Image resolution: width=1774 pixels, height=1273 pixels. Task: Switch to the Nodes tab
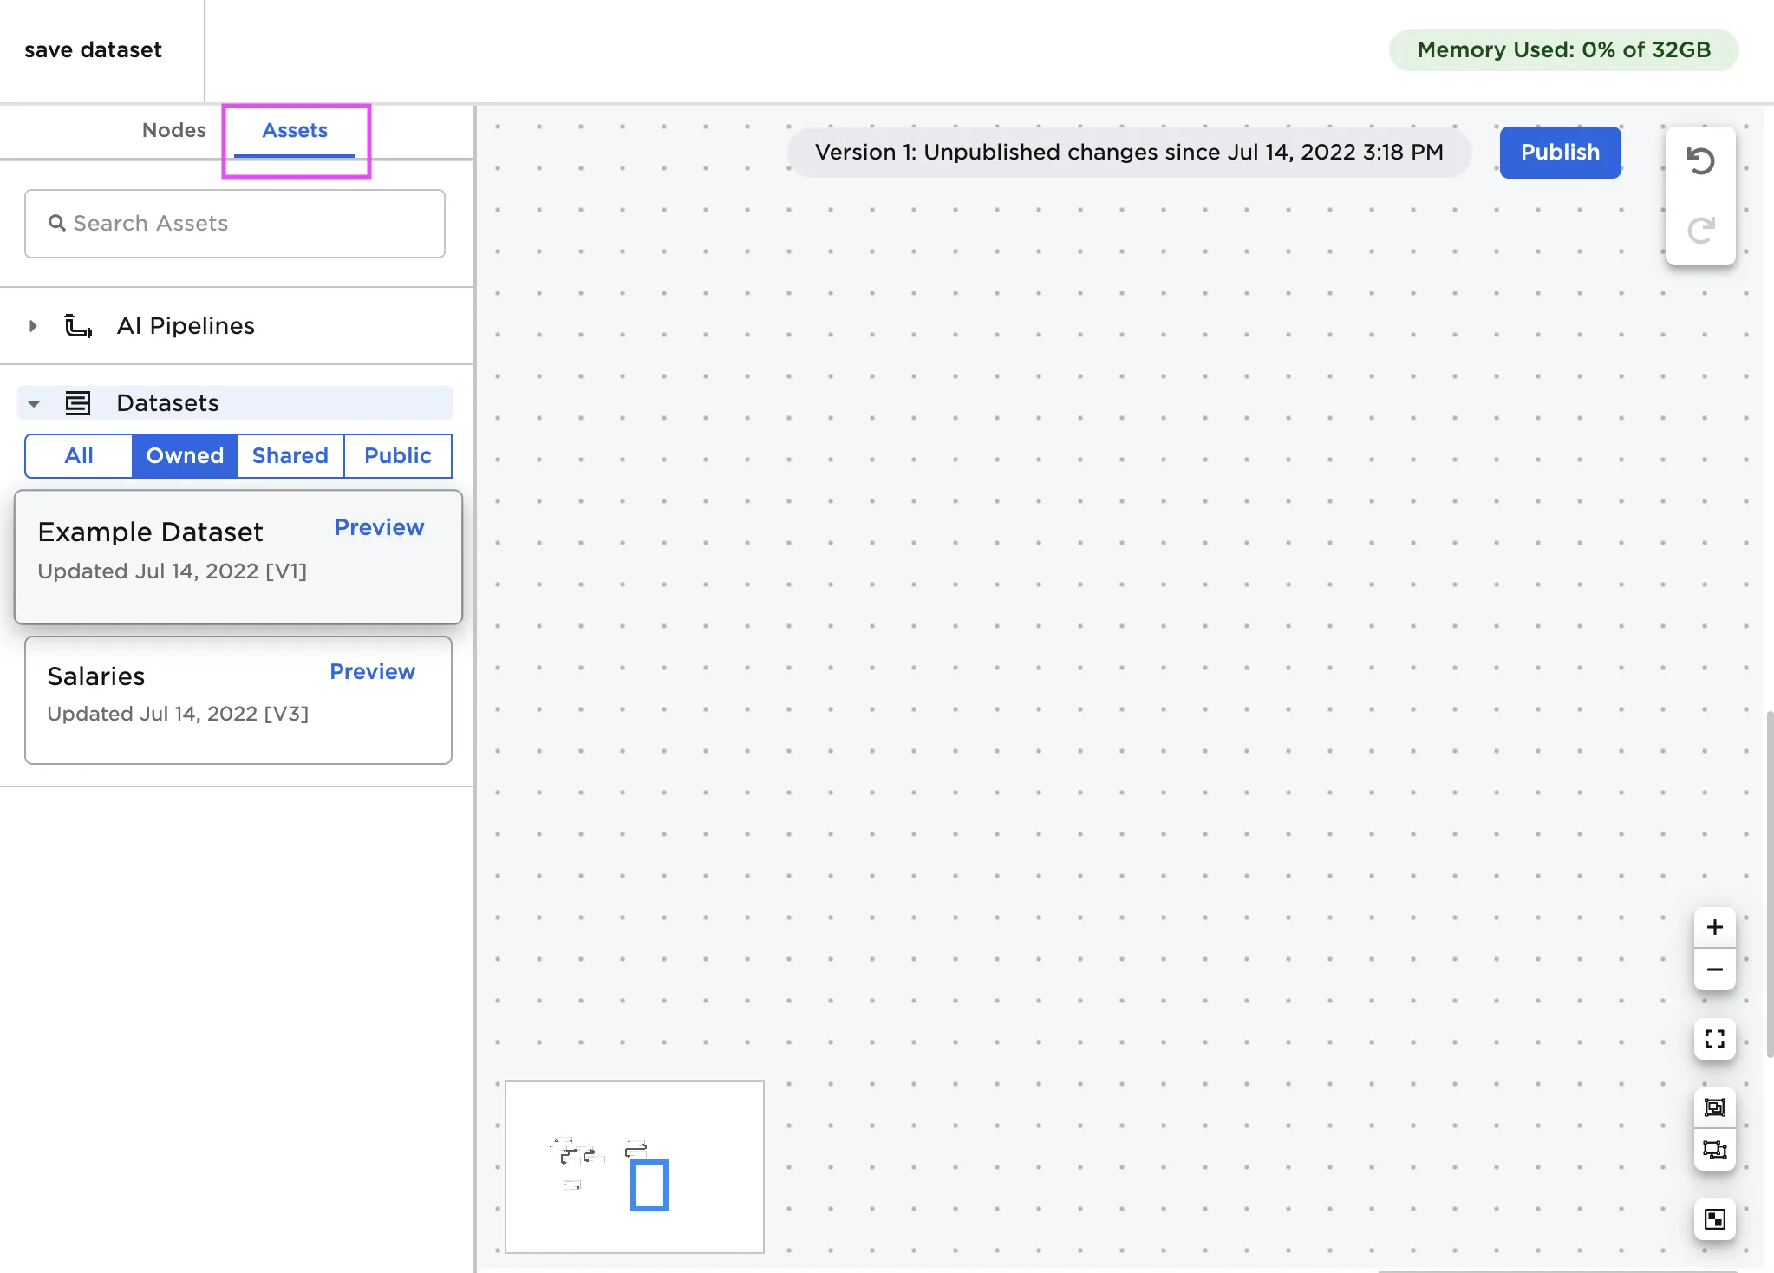(x=173, y=130)
